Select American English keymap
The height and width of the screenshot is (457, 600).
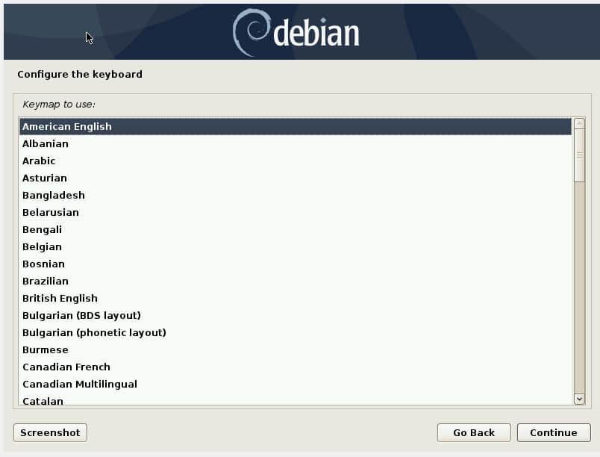pos(67,126)
